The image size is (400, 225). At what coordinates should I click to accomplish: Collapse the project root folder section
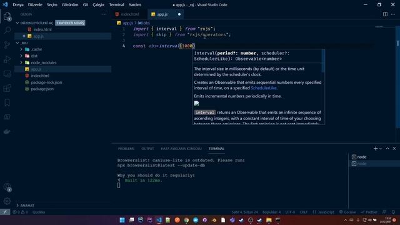point(17,43)
